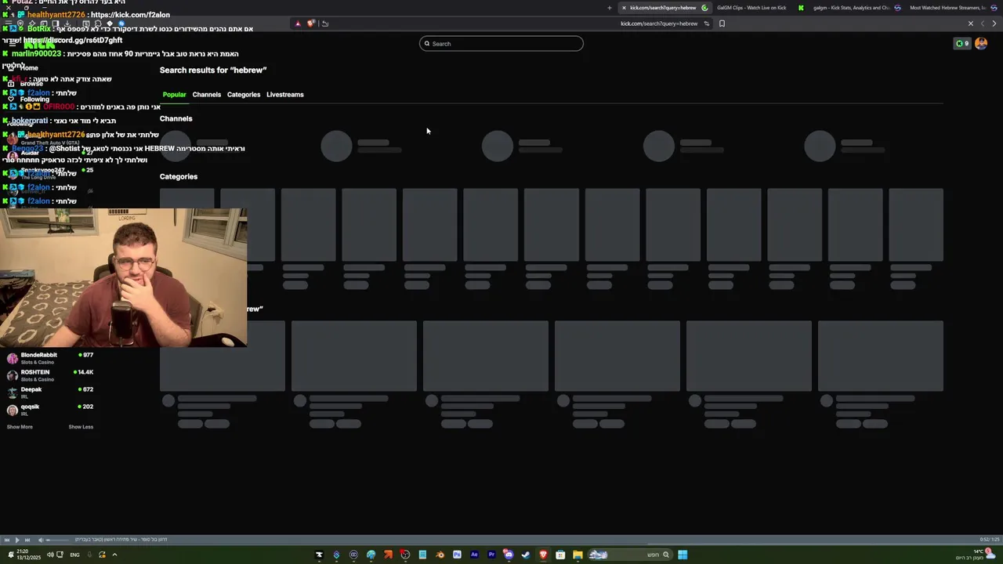The image size is (1003, 564).
Task: Open After Effects from the taskbar
Action: 474,555
